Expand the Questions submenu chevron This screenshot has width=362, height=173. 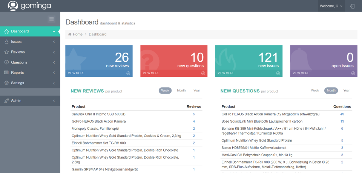point(54,62)
